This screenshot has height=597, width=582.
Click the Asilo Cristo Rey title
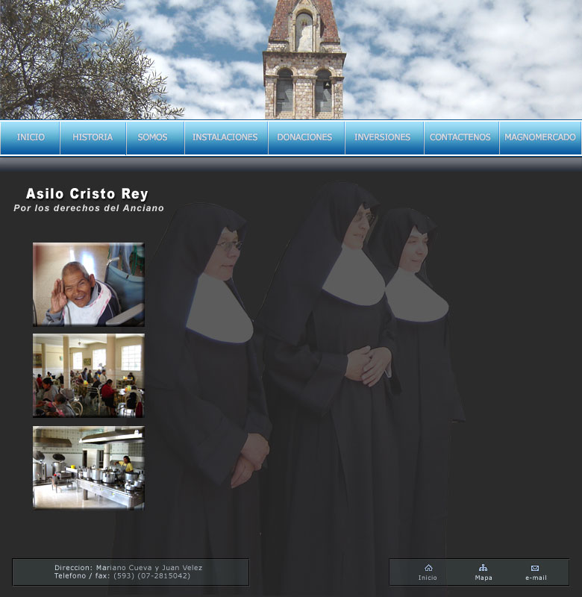[x=87, y=195]
